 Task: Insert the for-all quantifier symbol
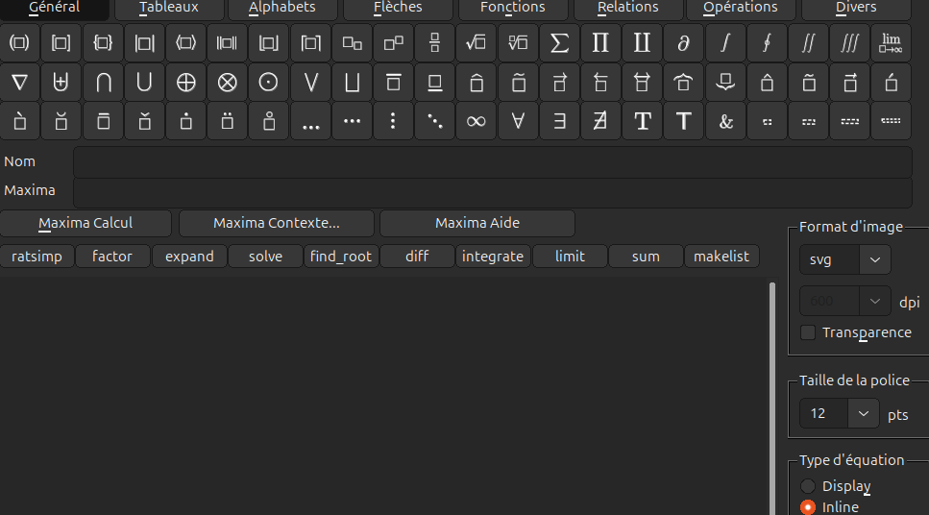(x=518, y=122)
